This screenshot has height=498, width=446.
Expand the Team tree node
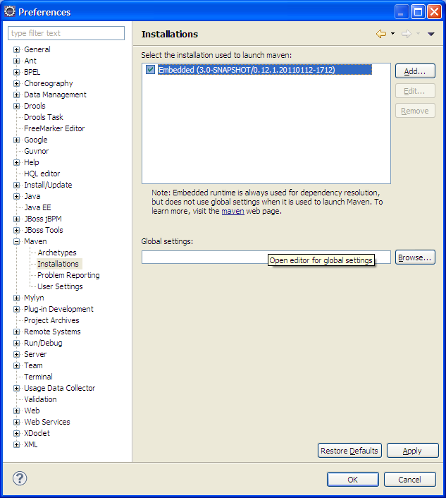pos(16,365)
